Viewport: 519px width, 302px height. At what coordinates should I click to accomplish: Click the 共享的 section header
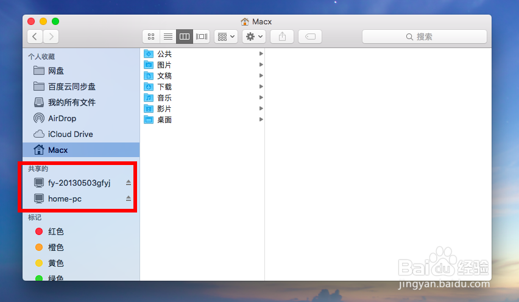(38, 169)
